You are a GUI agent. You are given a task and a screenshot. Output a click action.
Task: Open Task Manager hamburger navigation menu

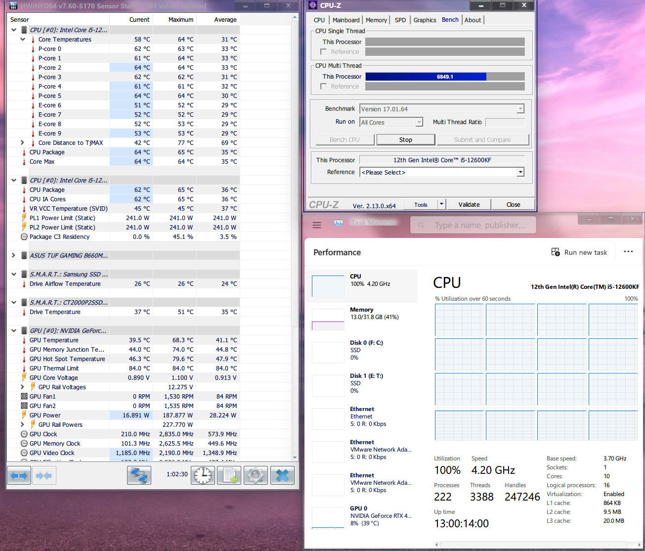[x=317, y=225]
